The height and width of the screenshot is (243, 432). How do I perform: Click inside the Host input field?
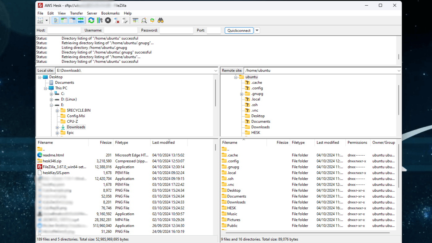coord(63,30)
